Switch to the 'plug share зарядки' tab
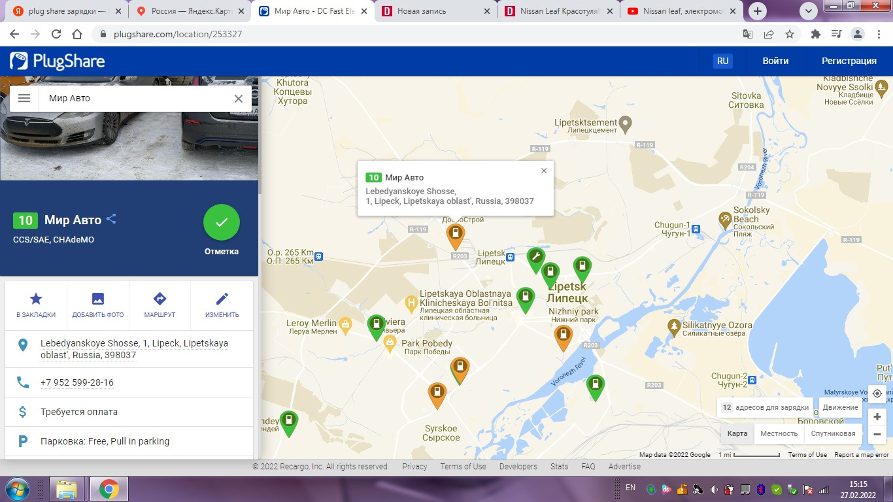Screen dimensions: 893x502 click(x=68, y=11)
